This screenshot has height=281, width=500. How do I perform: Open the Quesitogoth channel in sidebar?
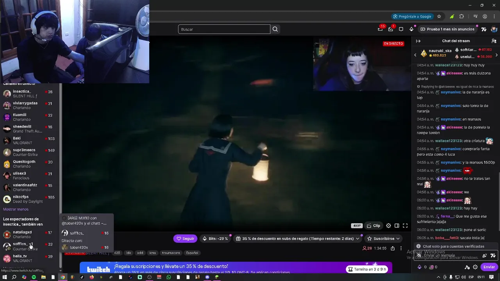[29, 164]
